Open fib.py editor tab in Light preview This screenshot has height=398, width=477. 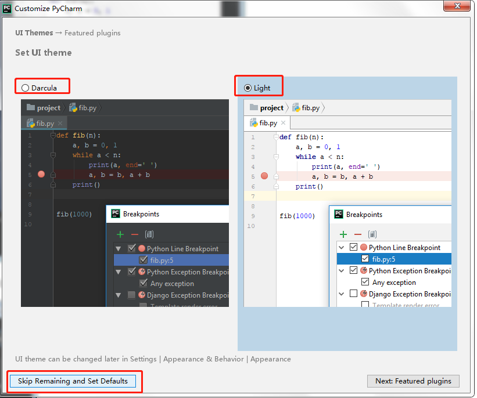267,123
